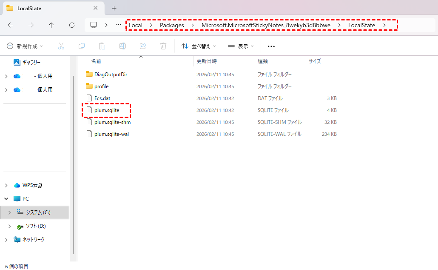438x270 pixels.
Task: Select the plum.sqlite file
Action: (107, 110)
